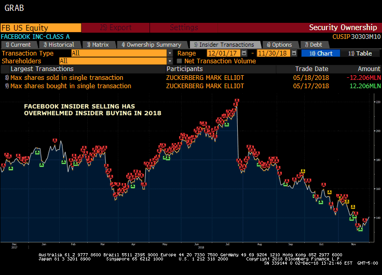Click the green buy marker near the July high
This screenshot has height=275, width=382.
pyautogui.click(x=227, y=125)
